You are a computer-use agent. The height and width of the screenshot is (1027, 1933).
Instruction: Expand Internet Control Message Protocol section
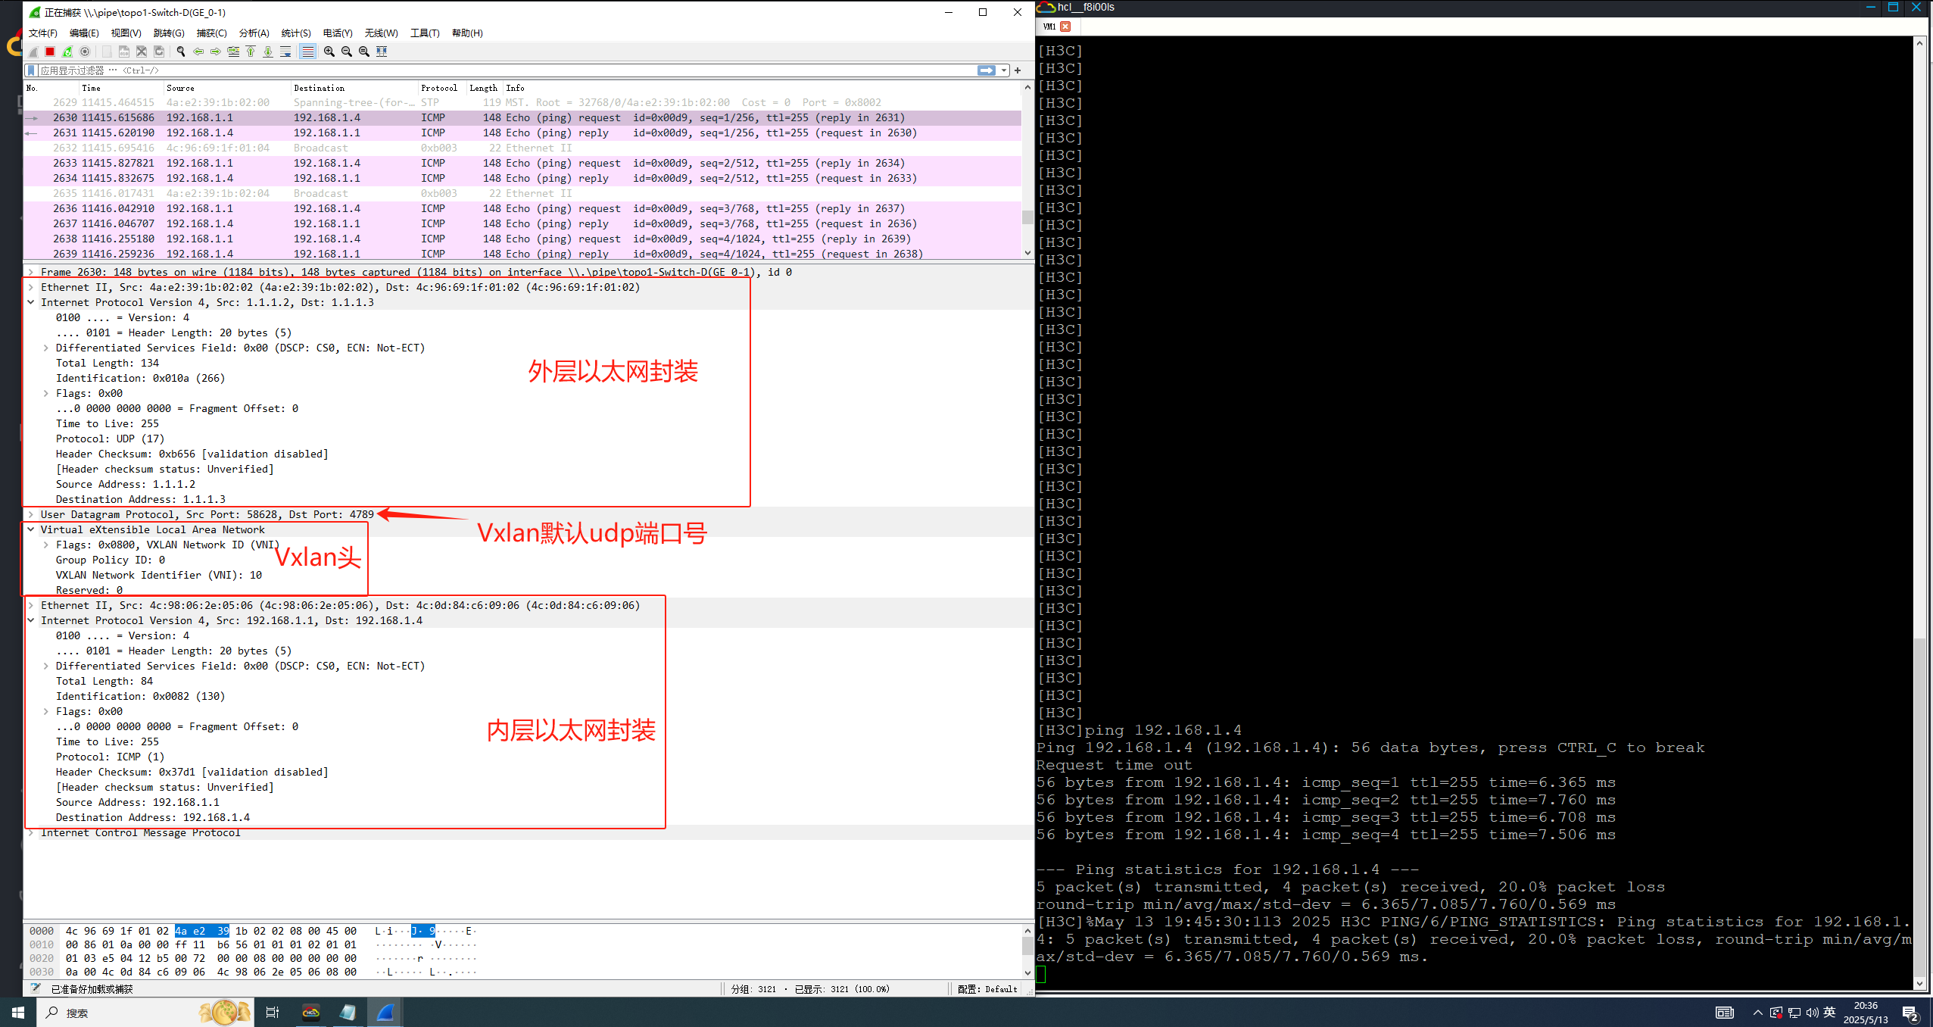click(x=31, y=832)
